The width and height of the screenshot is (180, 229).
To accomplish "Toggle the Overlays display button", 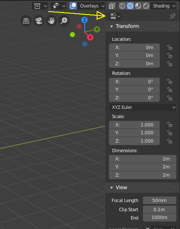I will [x=73, y=6].
